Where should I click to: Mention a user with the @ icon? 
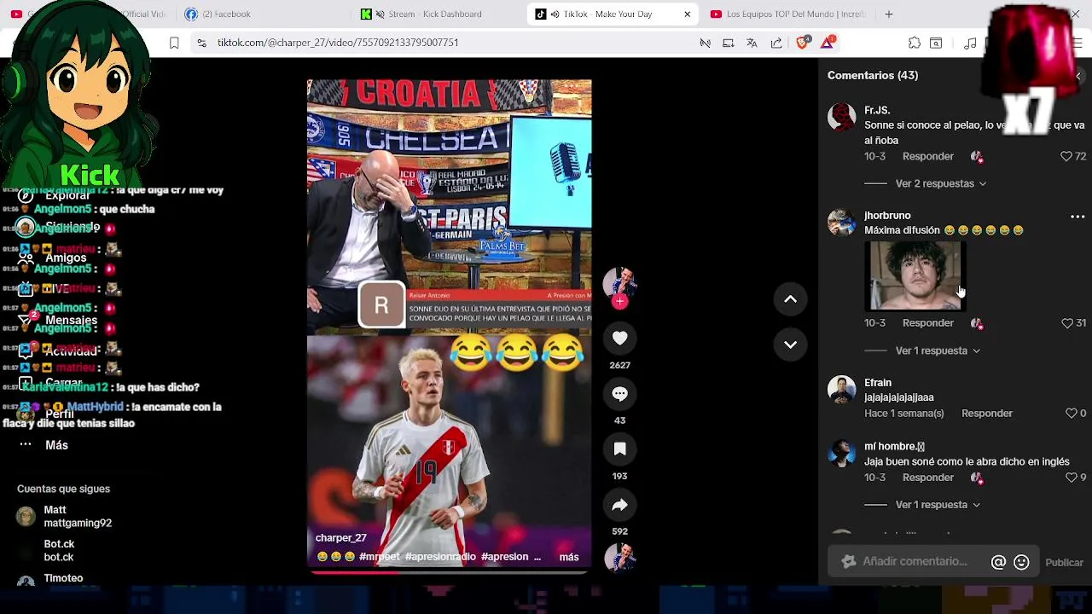click(x=998, y=562)
